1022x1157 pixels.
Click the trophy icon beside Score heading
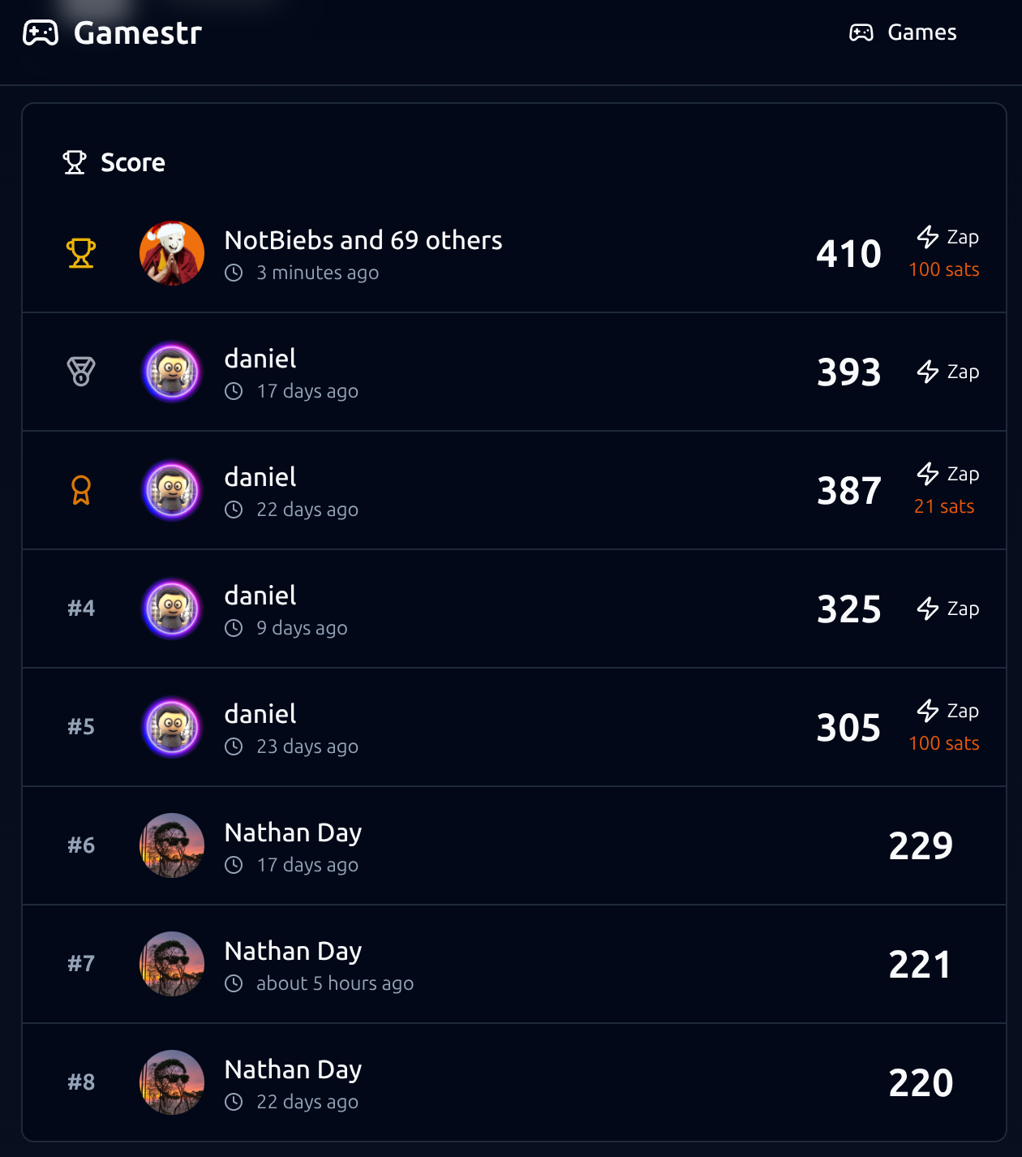[75, 162]
